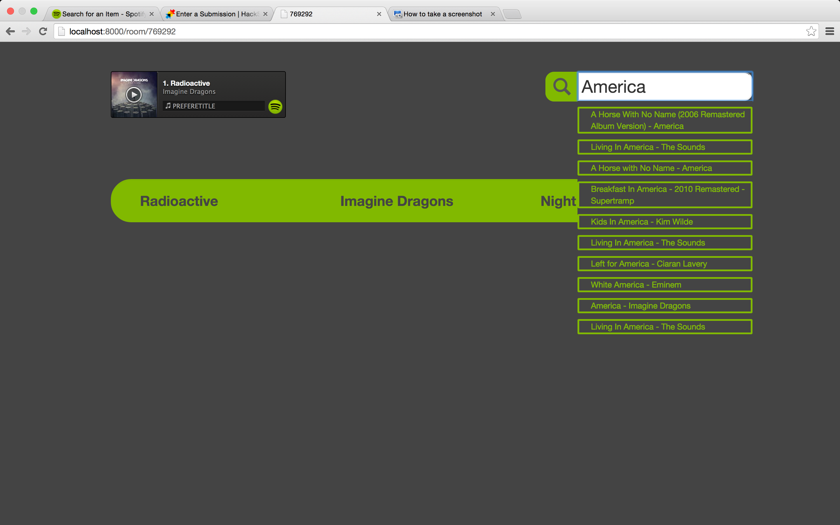Click the browser forward arrow

click(x=26, y=32)
